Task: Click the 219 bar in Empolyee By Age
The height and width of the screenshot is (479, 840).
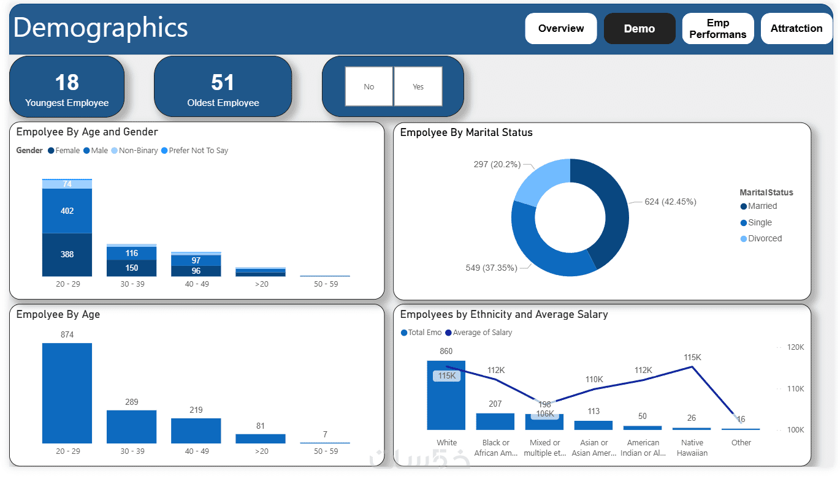Action: [x=196, y=431]
